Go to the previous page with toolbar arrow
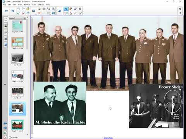Screen dimensions: 186x139 coord(6,11)
